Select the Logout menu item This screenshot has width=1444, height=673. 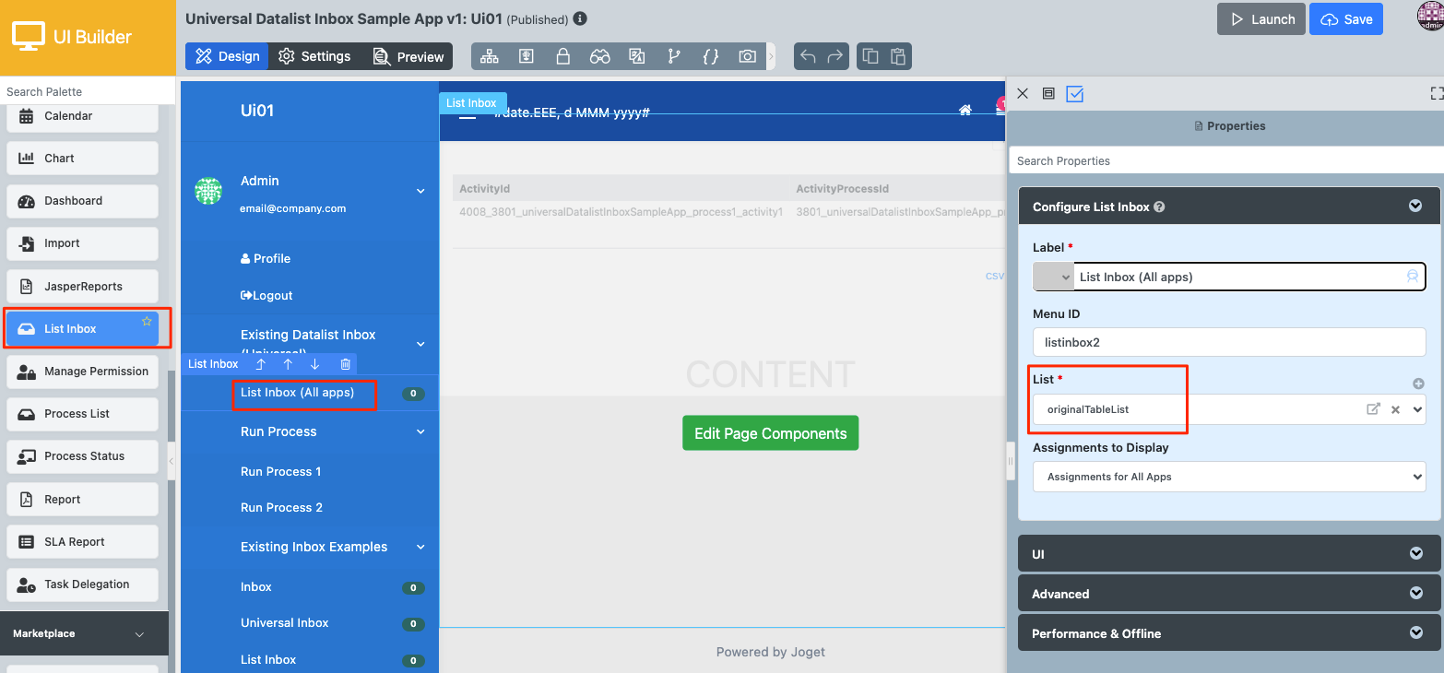[x=266, y=296]
